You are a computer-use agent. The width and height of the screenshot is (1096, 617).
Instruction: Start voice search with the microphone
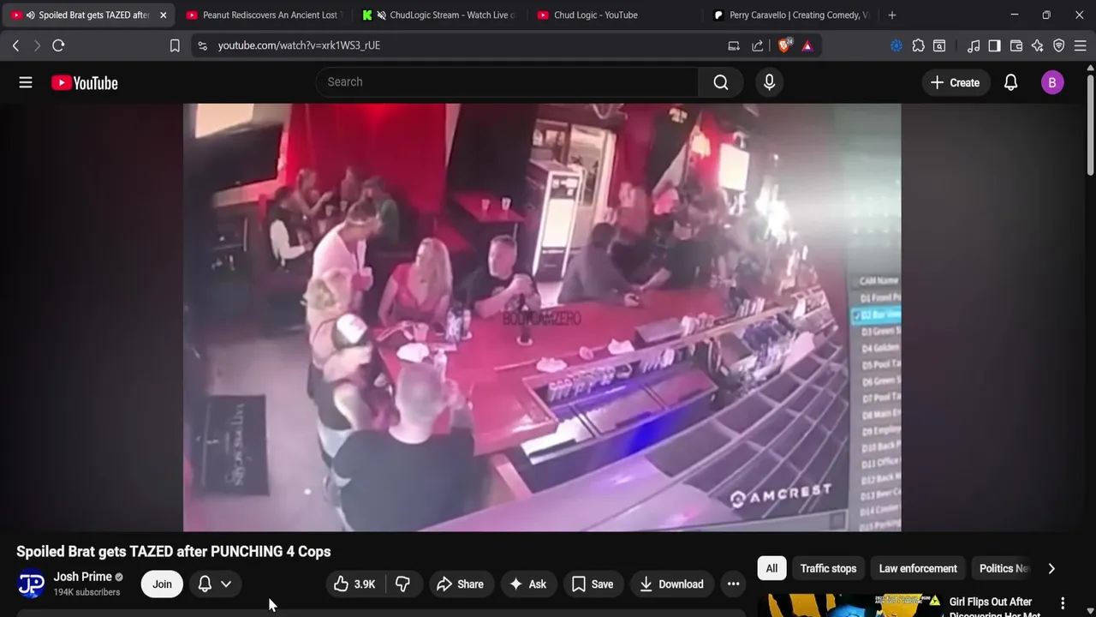tap(769, 82)
